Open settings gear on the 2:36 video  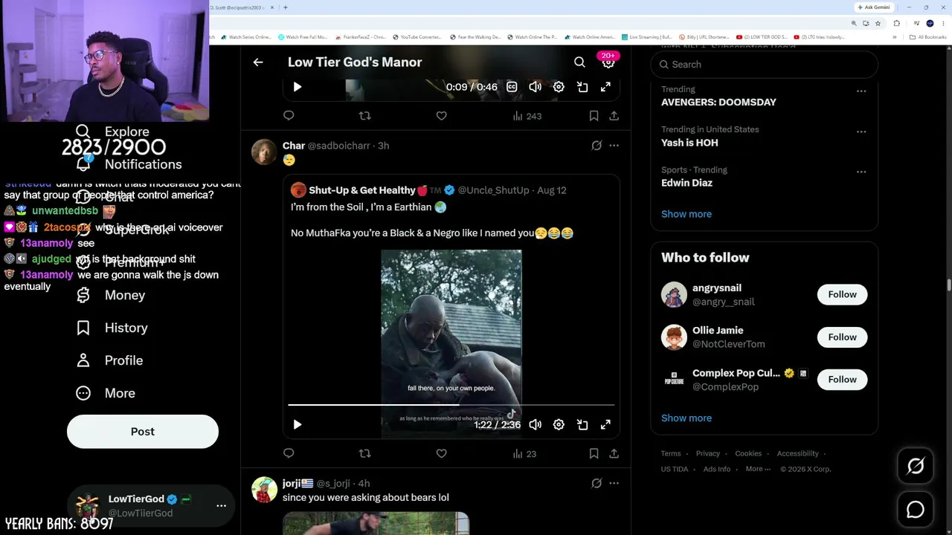click(x=559, y=424)
